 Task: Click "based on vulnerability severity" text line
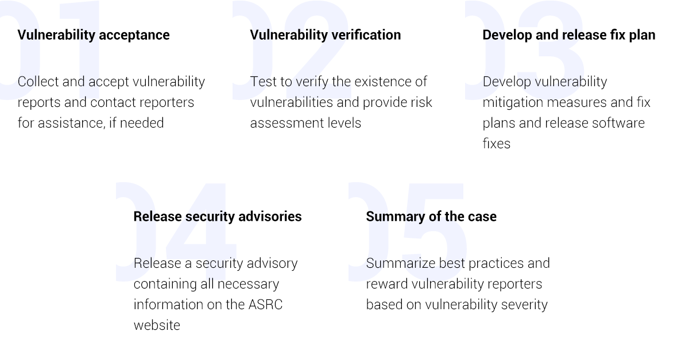click(x=456, y=305)
